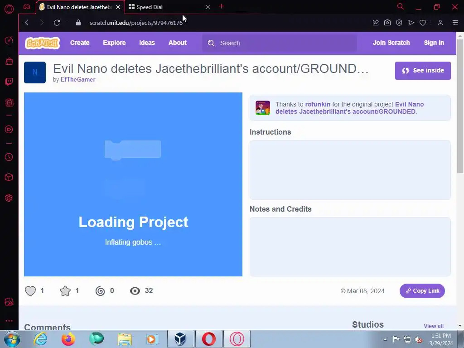The height and width of the screenshot is (348, 464).
Task: Click scrollbar down arrow
Action: point(460,326)
